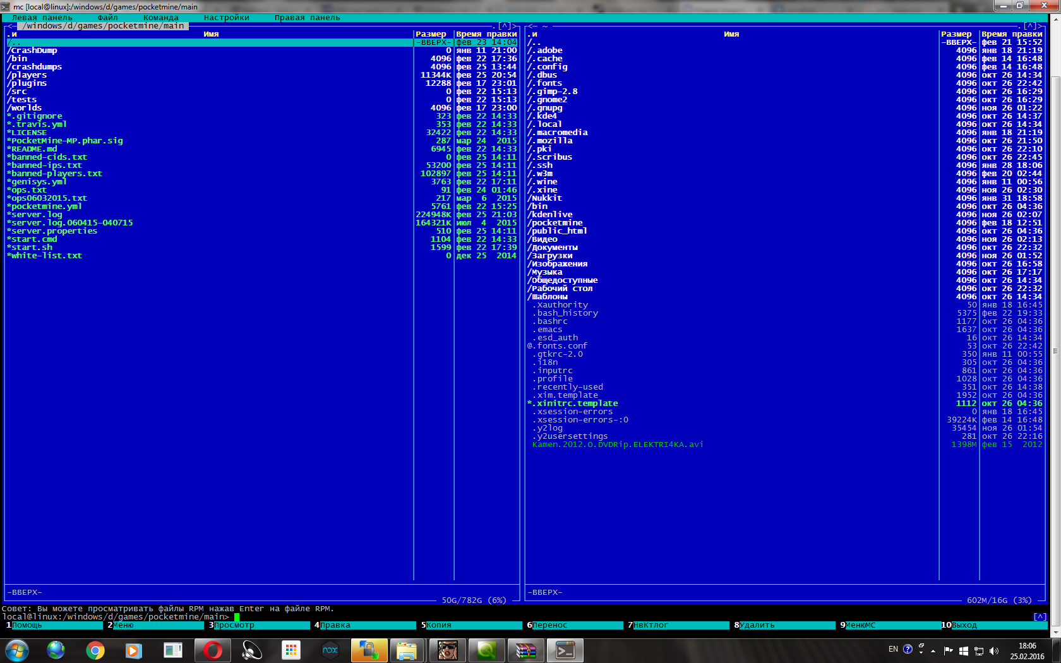
Task: Open Google Chrome from the taskbar
Action: tap(95, 650)
